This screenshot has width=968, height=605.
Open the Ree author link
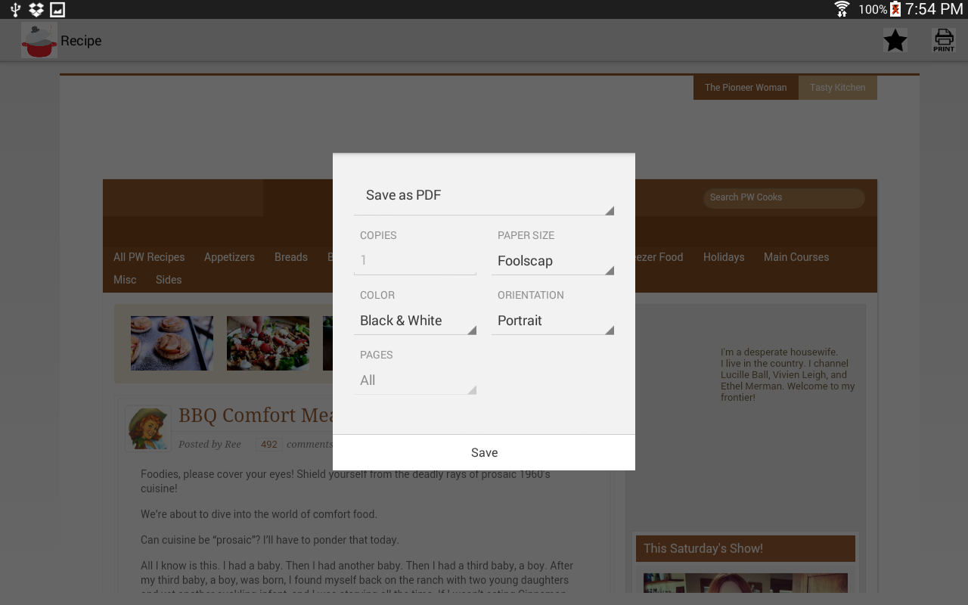coord(232,445)
